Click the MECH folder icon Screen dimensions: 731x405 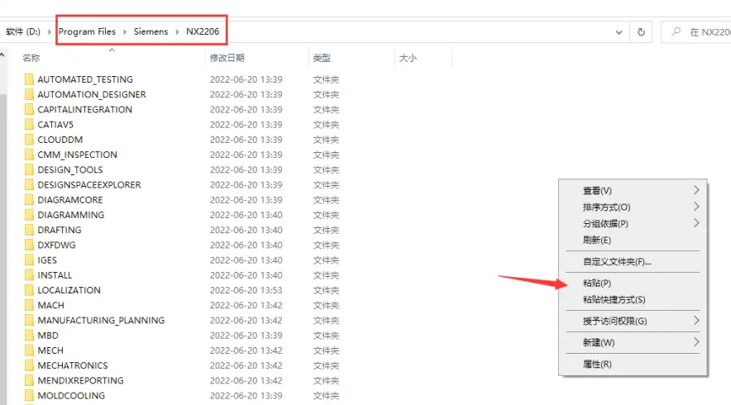click(29, 350)
